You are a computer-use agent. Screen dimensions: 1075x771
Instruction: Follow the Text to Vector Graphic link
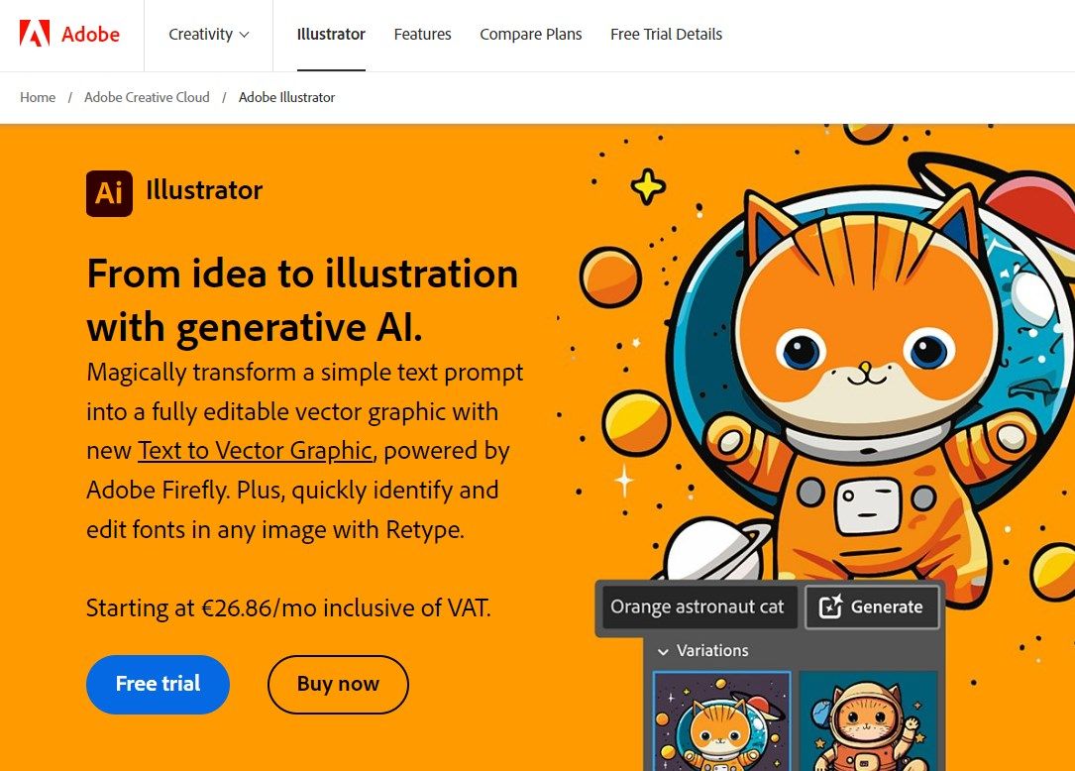point(255,451)
